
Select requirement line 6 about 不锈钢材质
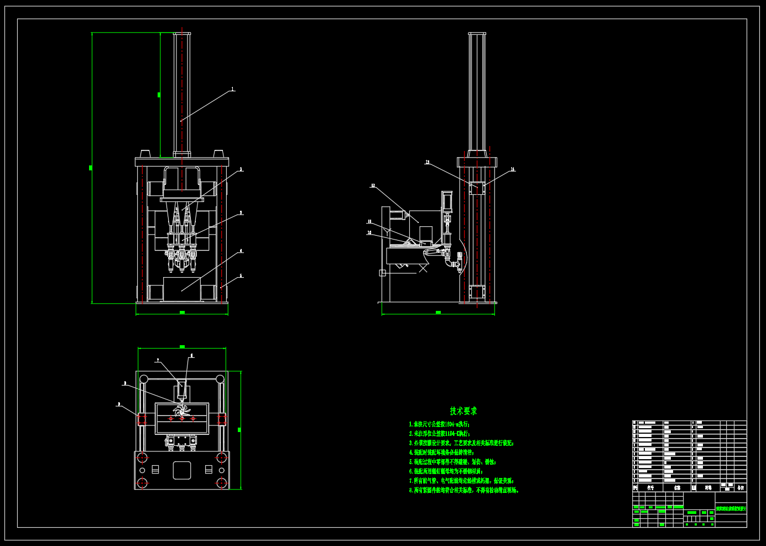446,471
